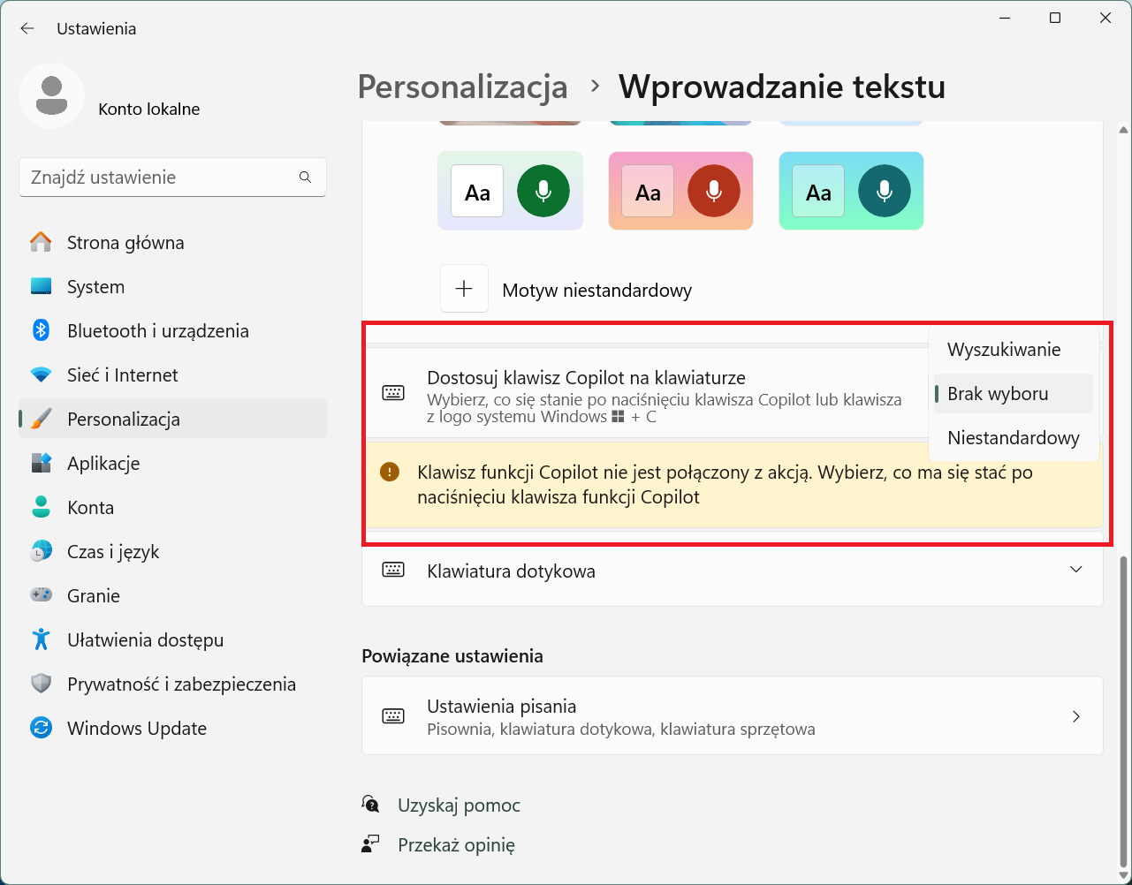Image resolution: width=1132 pixels, height=885 pixels.
Task: Click Dostosuj klawisz Copilot na klawiaturze title
Action: click(586, 378)
